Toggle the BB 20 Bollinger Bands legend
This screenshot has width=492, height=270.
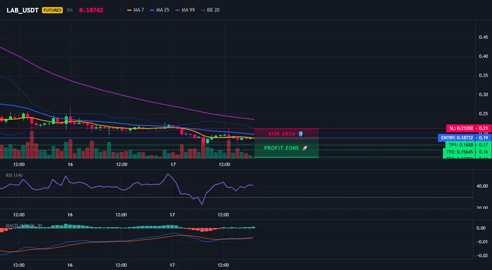pyautogui.click(x=210, y=10)
